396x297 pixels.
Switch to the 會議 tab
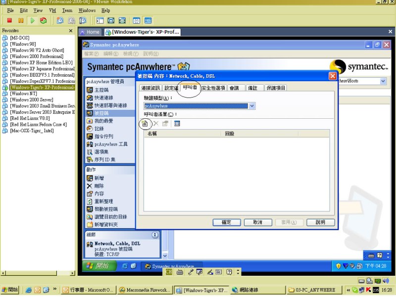pos(236,88)
